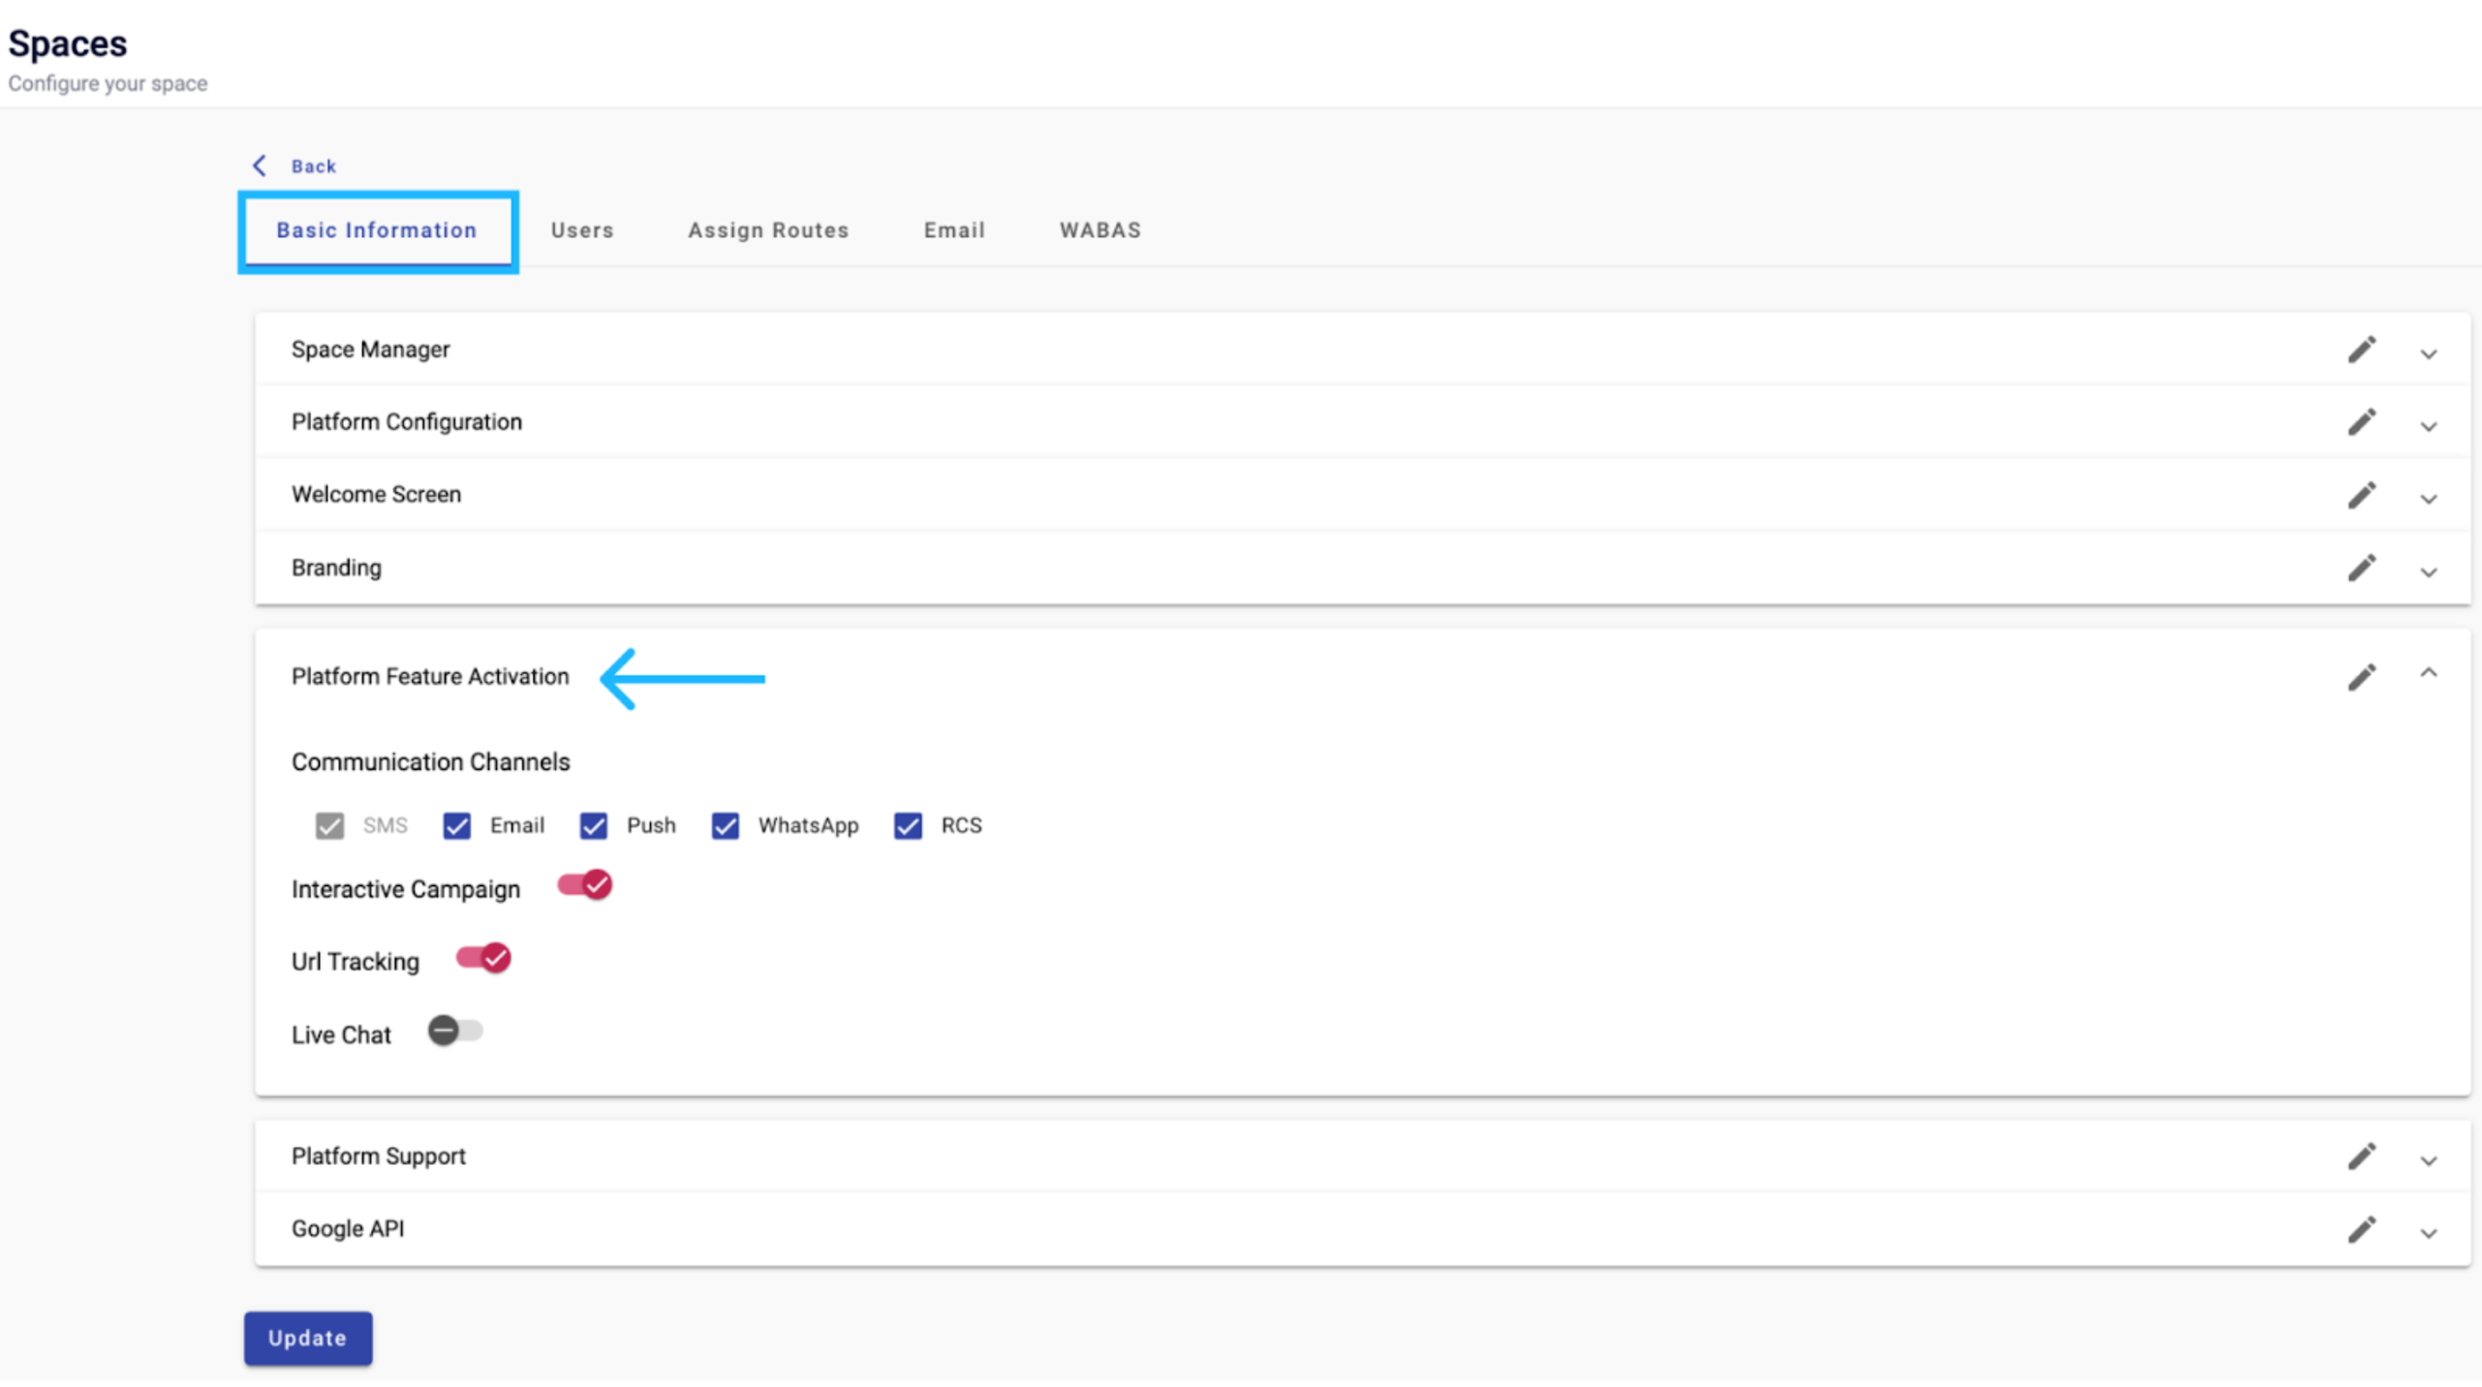Enable the Live Chat toggle
This screenshot has height=1387, width=2482.
click(454, 1031)
